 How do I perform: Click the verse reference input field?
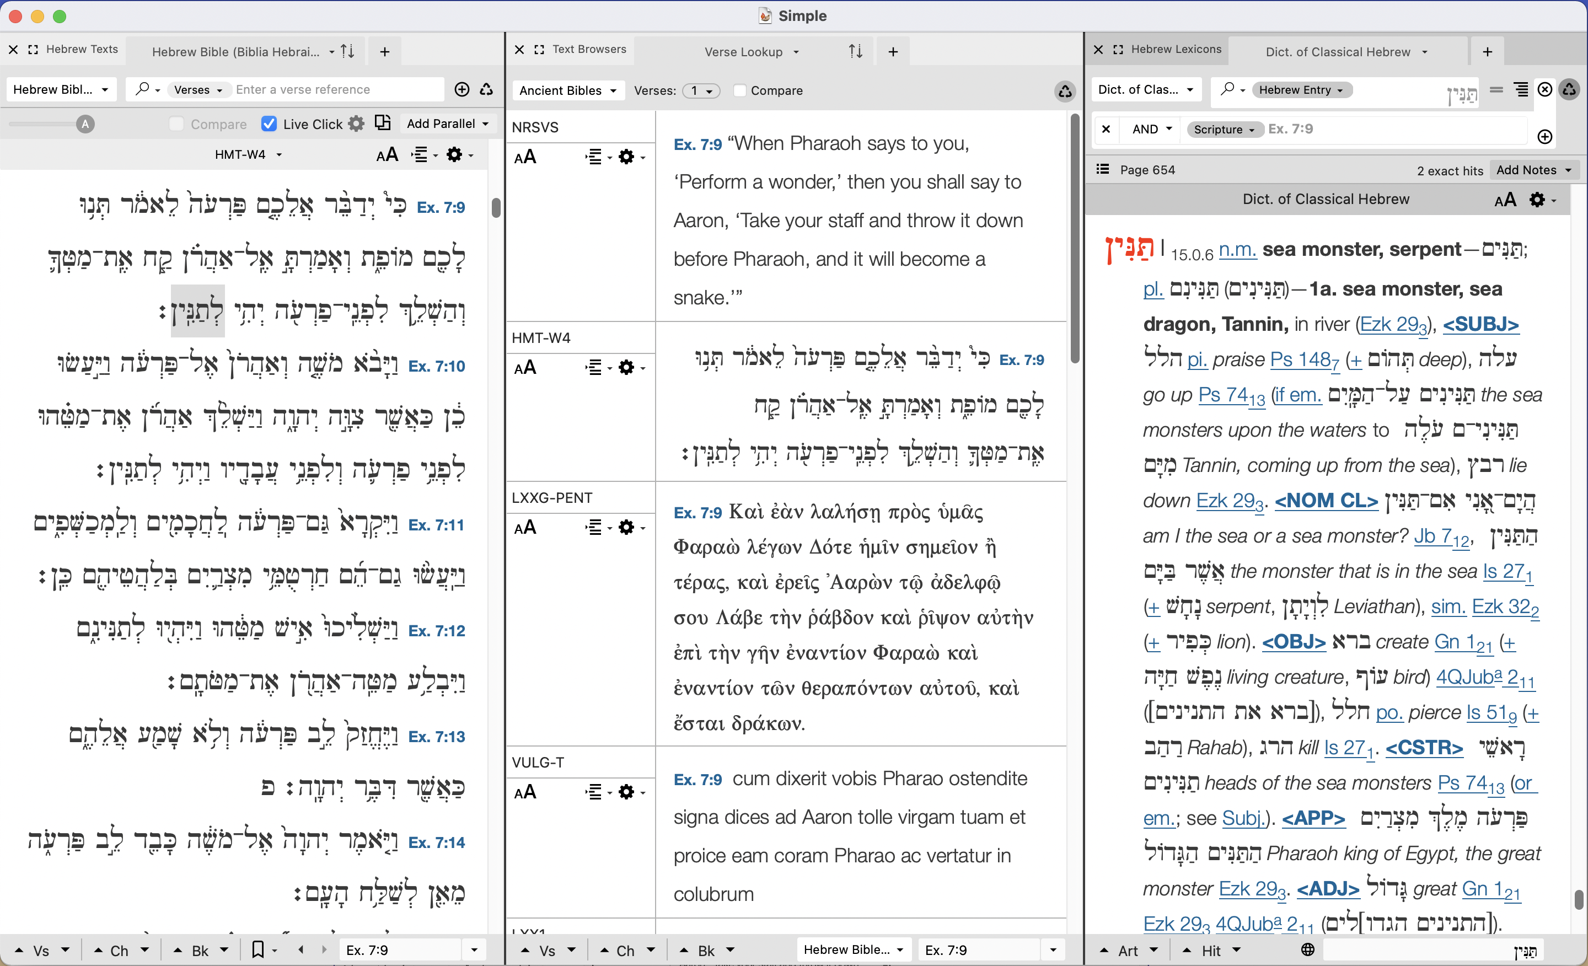click(335, 89)
